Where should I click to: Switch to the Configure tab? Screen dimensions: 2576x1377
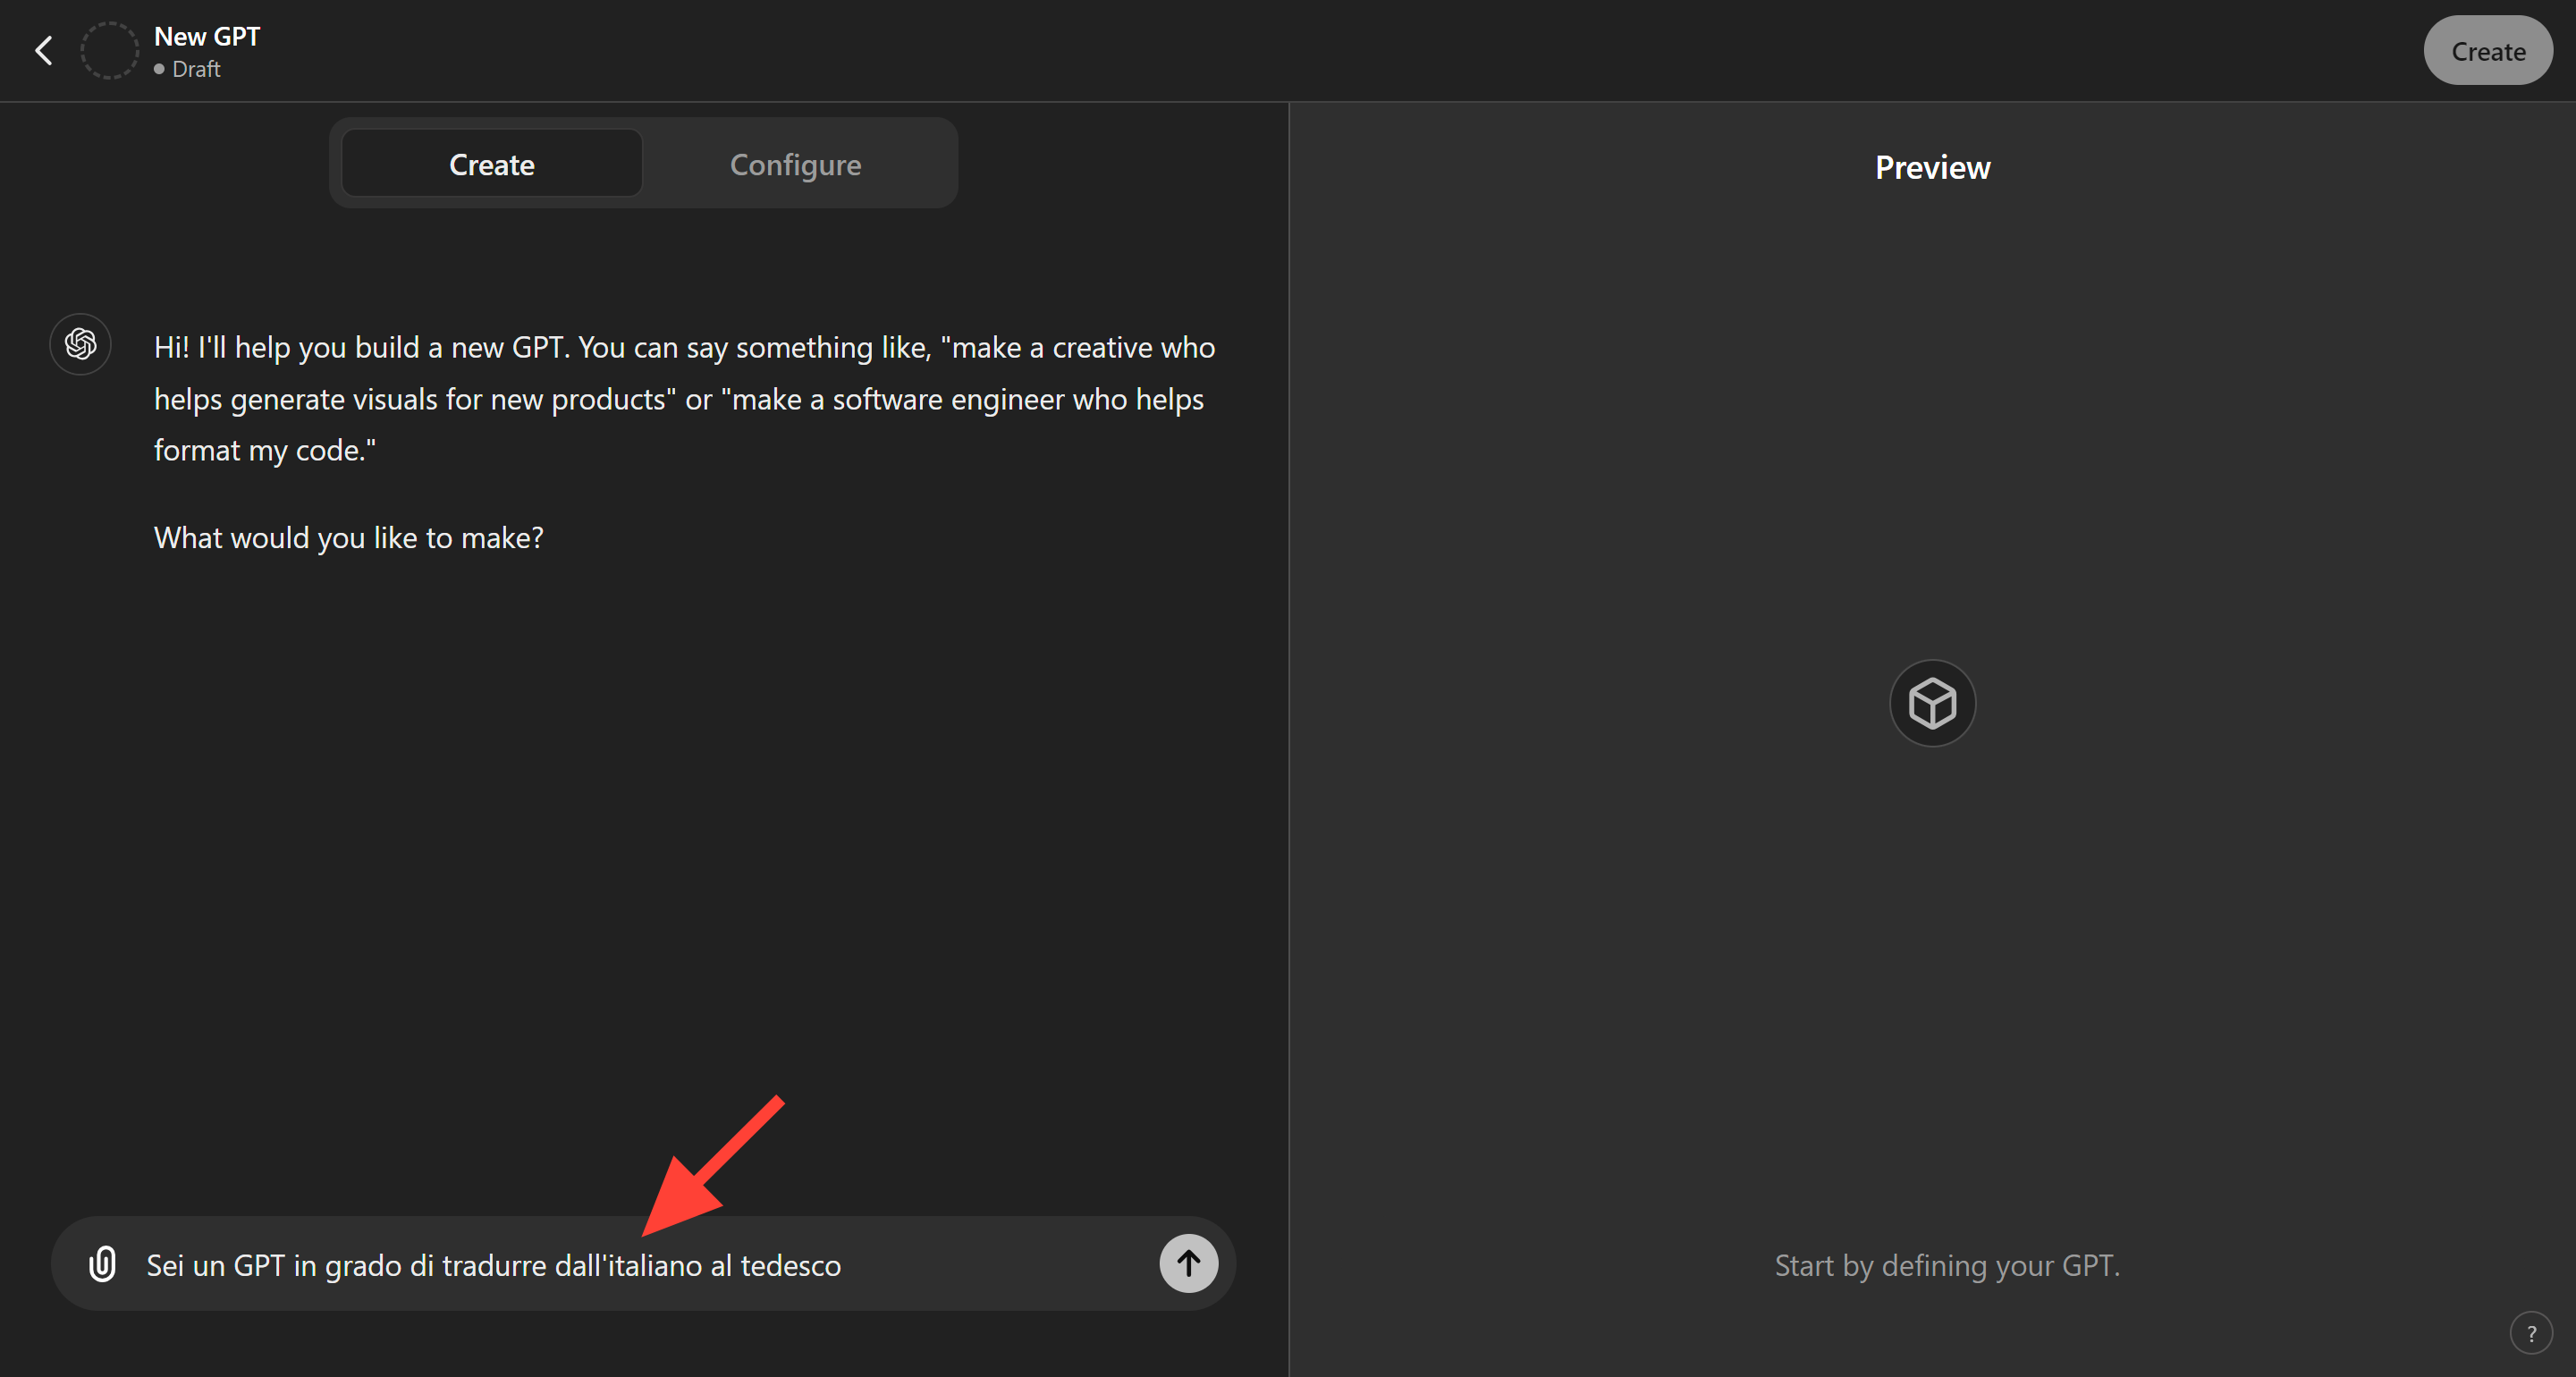click(795, 164)
